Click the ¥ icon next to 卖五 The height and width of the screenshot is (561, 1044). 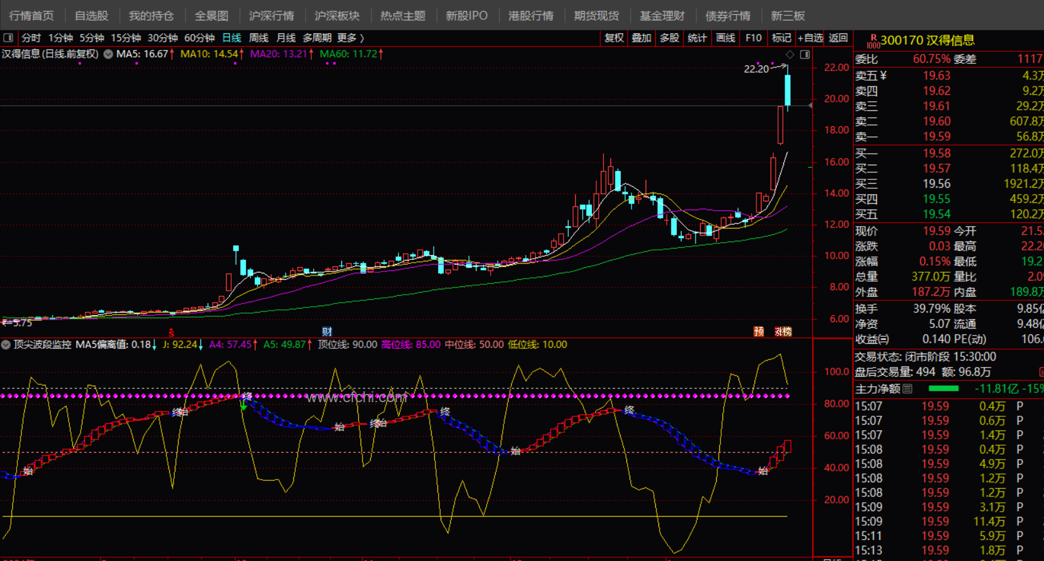click(x=883, y=76)
